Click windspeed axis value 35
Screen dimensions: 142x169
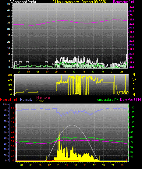click(9, 23)
